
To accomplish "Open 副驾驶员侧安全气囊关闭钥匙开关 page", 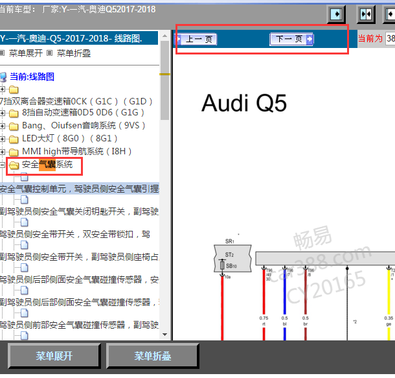I will 80,211.
